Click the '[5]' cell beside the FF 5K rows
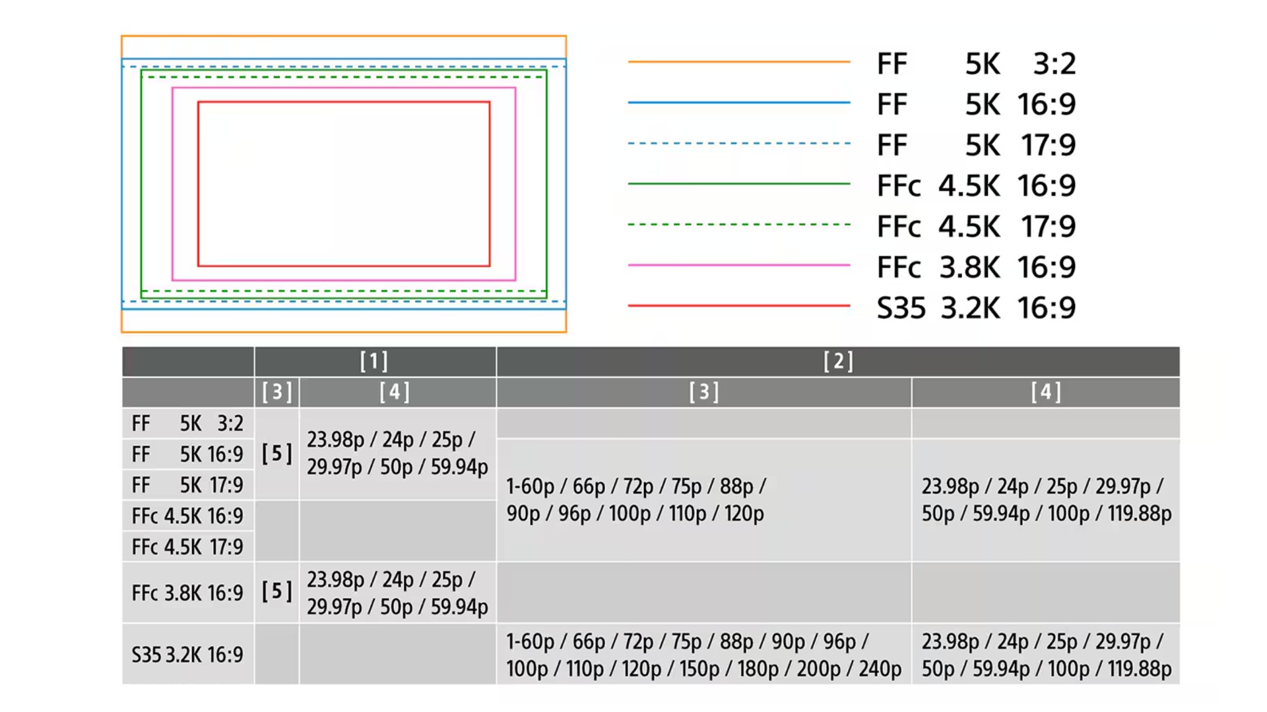The image size is (1267, 712). point(277,454)
